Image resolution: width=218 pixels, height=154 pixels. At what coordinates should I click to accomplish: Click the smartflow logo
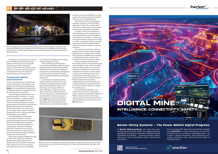(x=177, y=147)
